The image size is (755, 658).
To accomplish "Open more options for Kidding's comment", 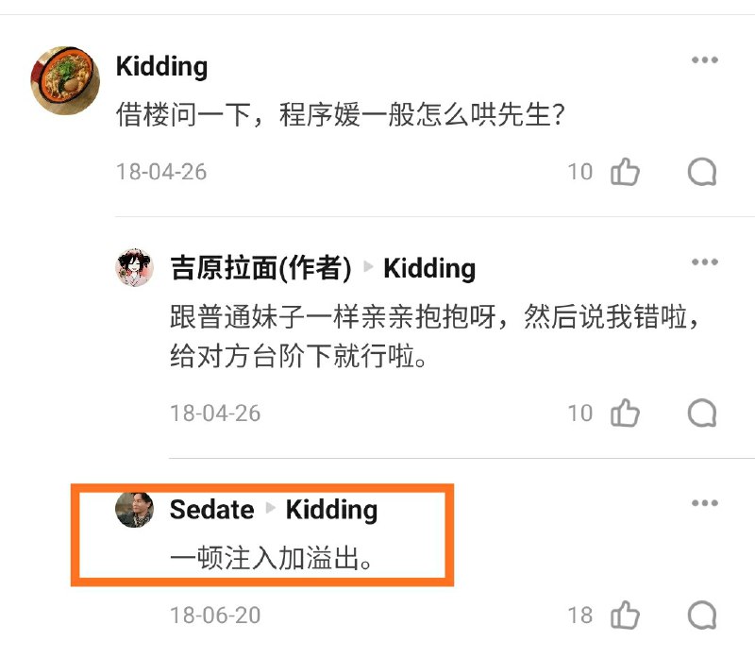I will (x=705, y=60).
